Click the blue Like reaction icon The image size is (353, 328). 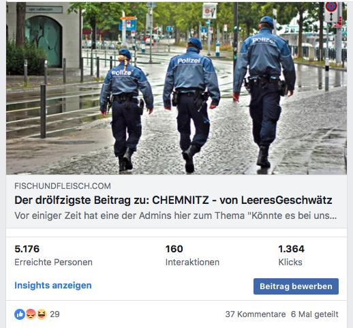(x=20, y=314)
